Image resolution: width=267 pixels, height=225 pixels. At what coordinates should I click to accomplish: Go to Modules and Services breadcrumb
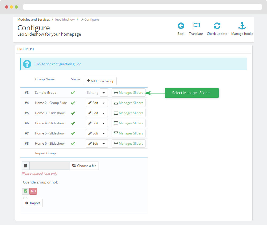point(34,20)
